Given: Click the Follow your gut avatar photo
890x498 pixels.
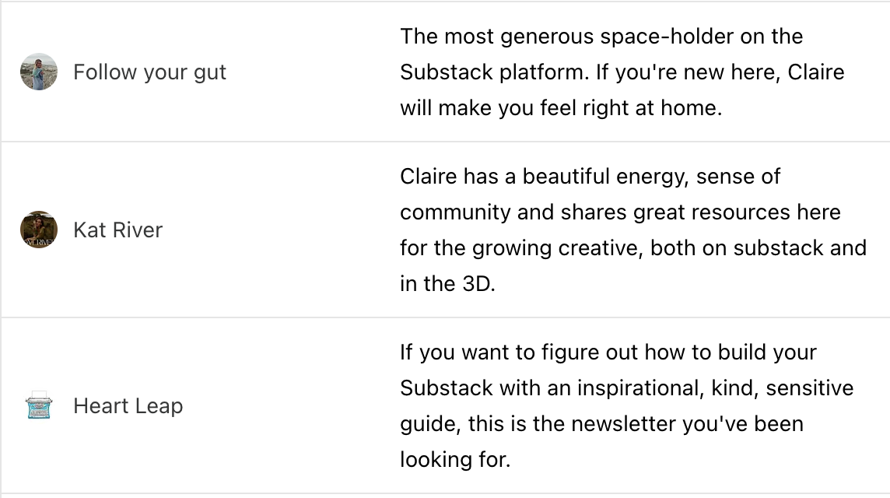Looking at the screenshot, I should click(39, 72).
